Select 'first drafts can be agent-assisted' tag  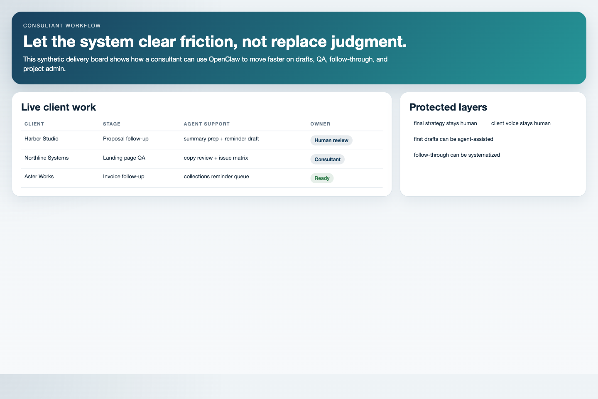click(x=453, y=139)
